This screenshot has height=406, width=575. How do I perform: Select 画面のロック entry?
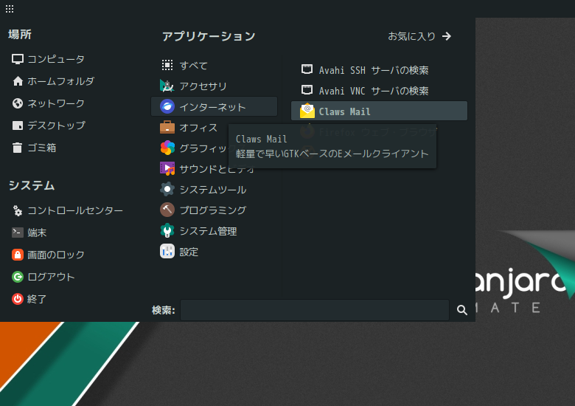coord(56,255)
